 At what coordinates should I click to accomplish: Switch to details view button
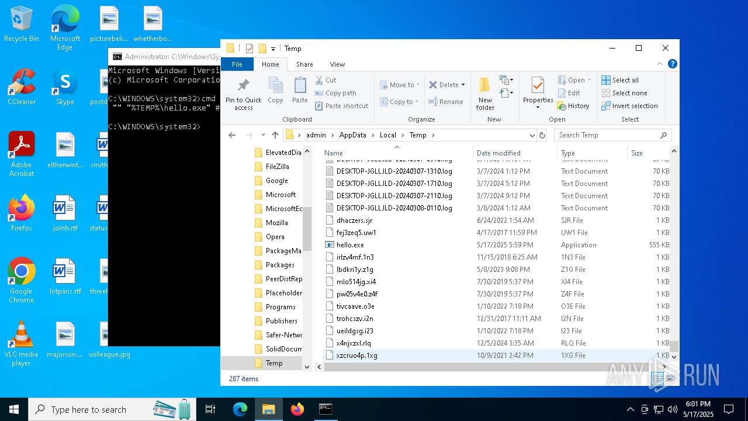(x=657, y=379)
